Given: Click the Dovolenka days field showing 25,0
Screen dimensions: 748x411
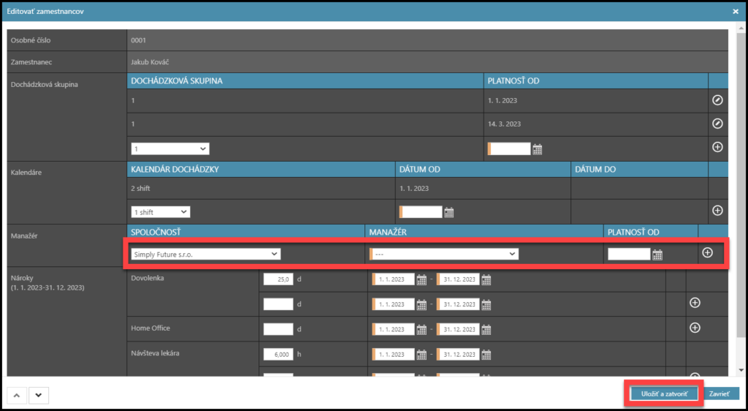Looking at the screenshot, I should click(x=278, y=279).
